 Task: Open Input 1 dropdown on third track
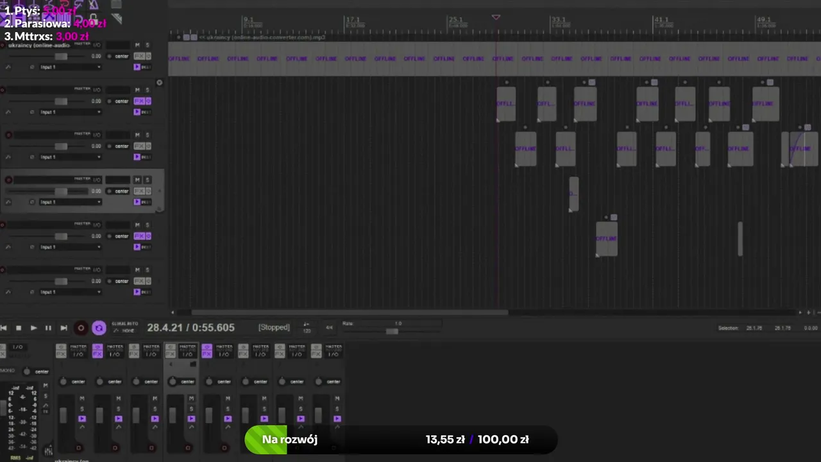pyautogui.click(x=70, y=157)
